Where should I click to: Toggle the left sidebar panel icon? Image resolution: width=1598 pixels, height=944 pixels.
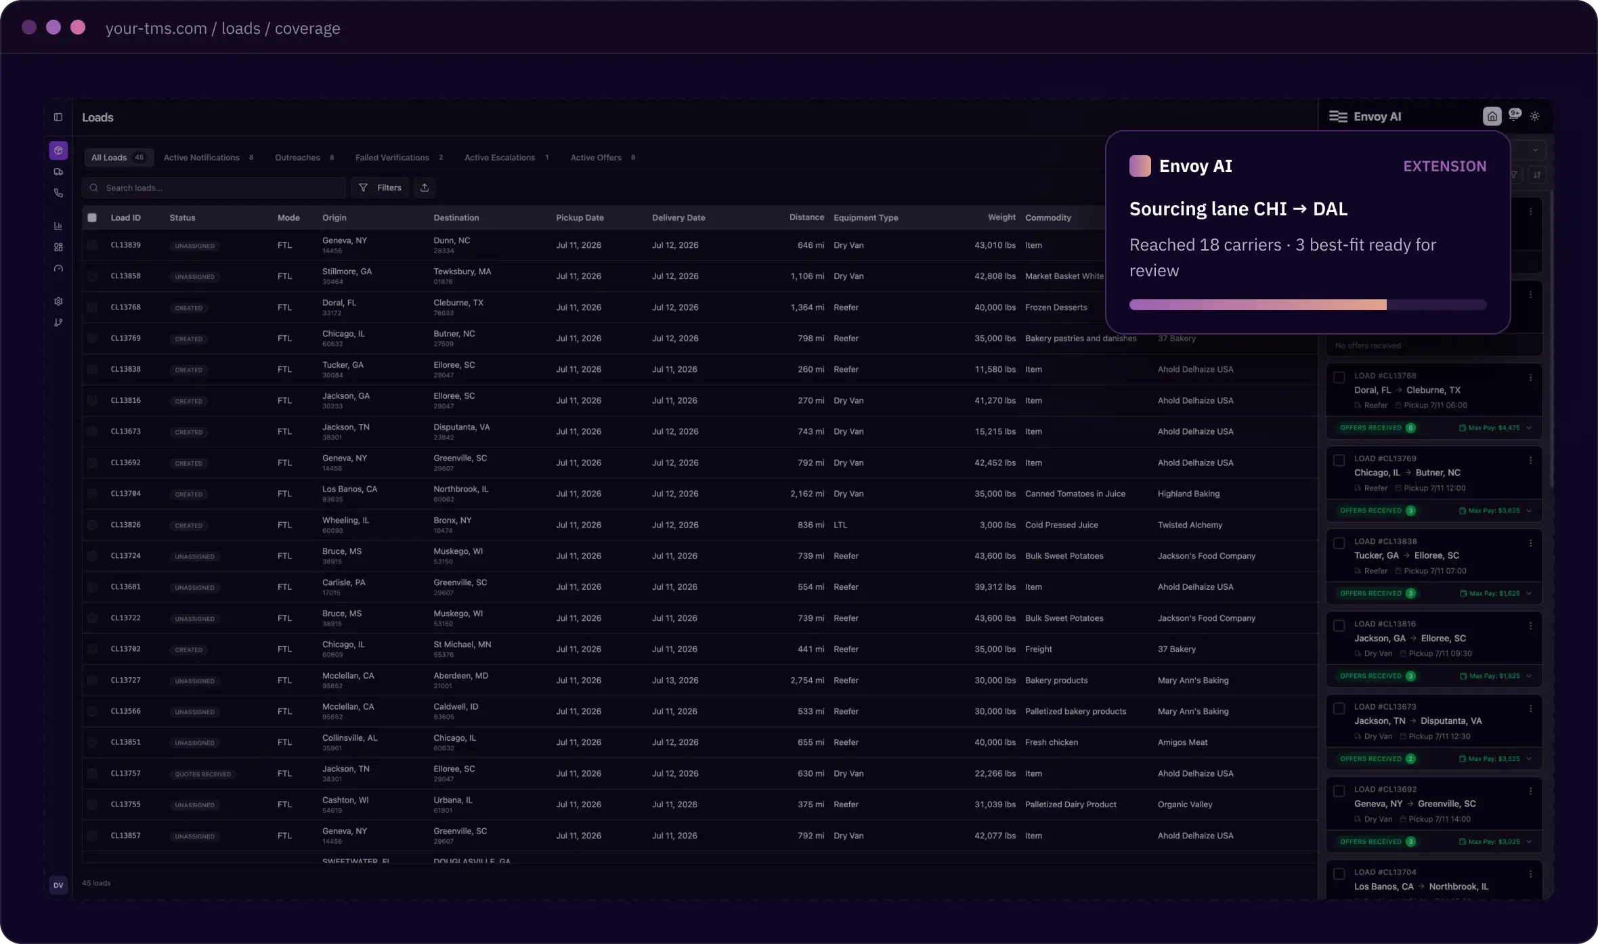[58, 117]
